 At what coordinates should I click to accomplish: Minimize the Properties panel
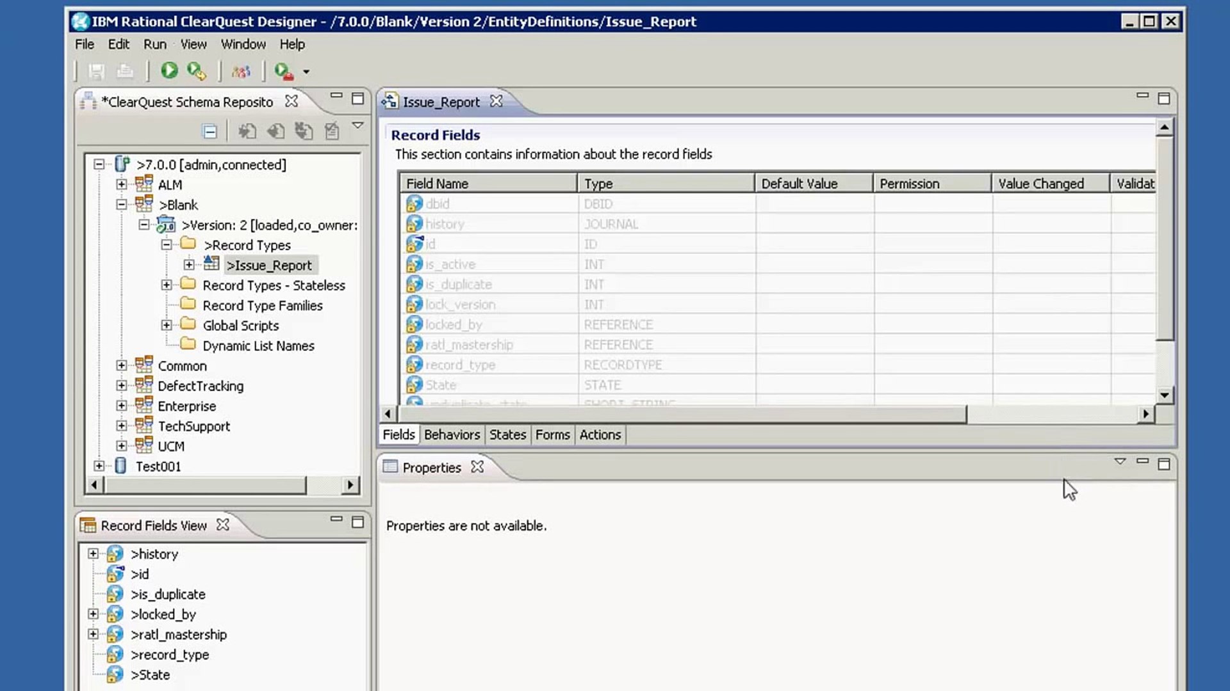click(x=1142, y=461)
